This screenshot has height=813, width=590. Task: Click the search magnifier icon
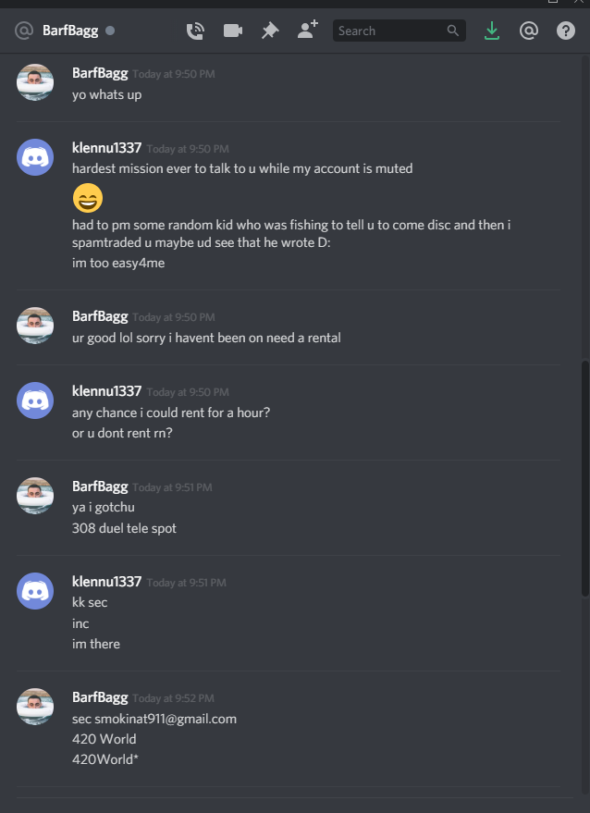[x=452, y=31]
